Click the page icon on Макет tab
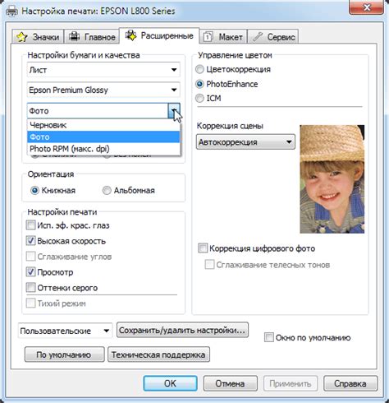The width and height of the screenshot is (389, 403). coord(208,36)
